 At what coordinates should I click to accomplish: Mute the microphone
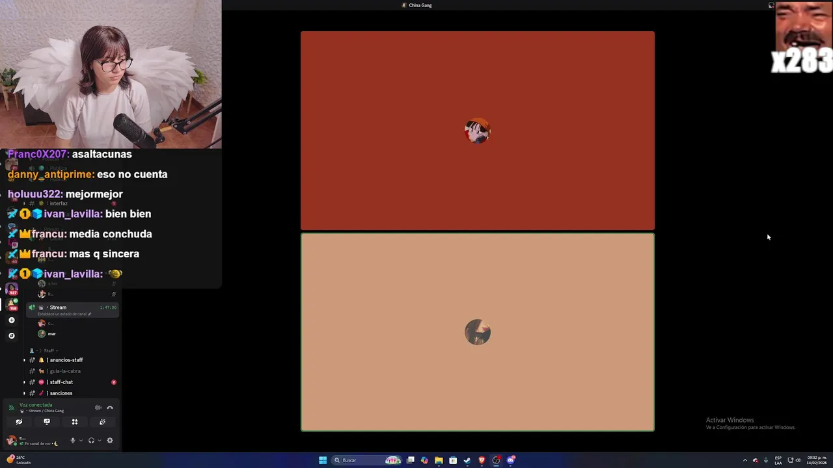tap(73, 441)
